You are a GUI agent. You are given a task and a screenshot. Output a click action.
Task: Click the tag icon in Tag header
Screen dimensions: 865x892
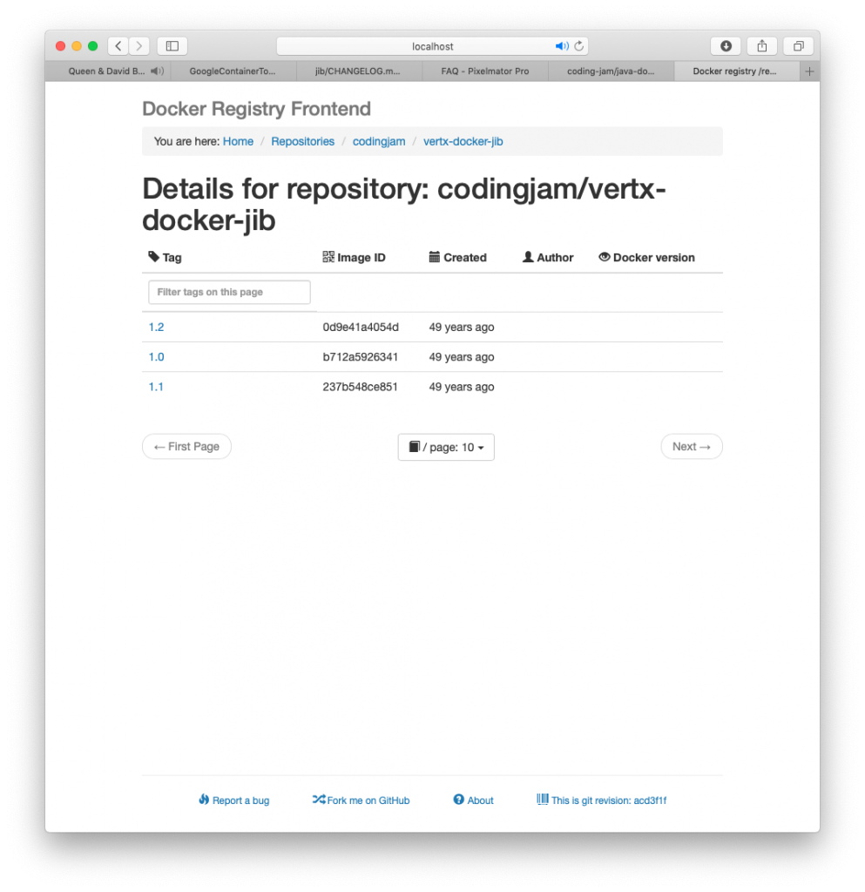pyautogui.click(x=153, y=257)
